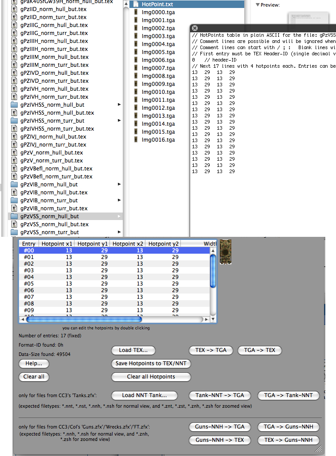Click the Img0010.tga file icon

tap(136, 92)
